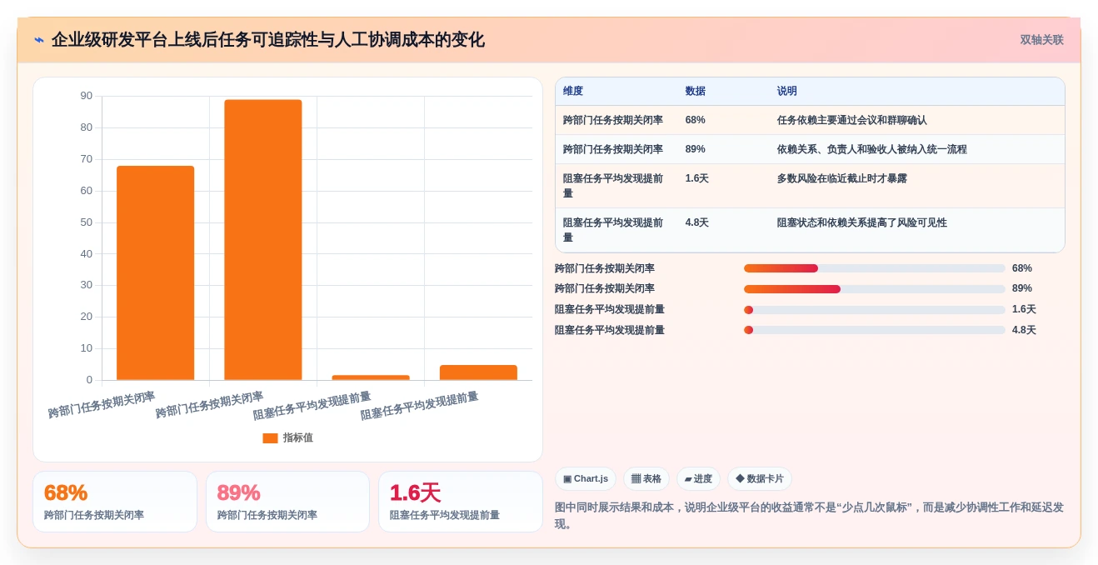Click the chart bar reaching 68
The height and width of the screenshot is (565, 1098).
(x=155, y=273)
